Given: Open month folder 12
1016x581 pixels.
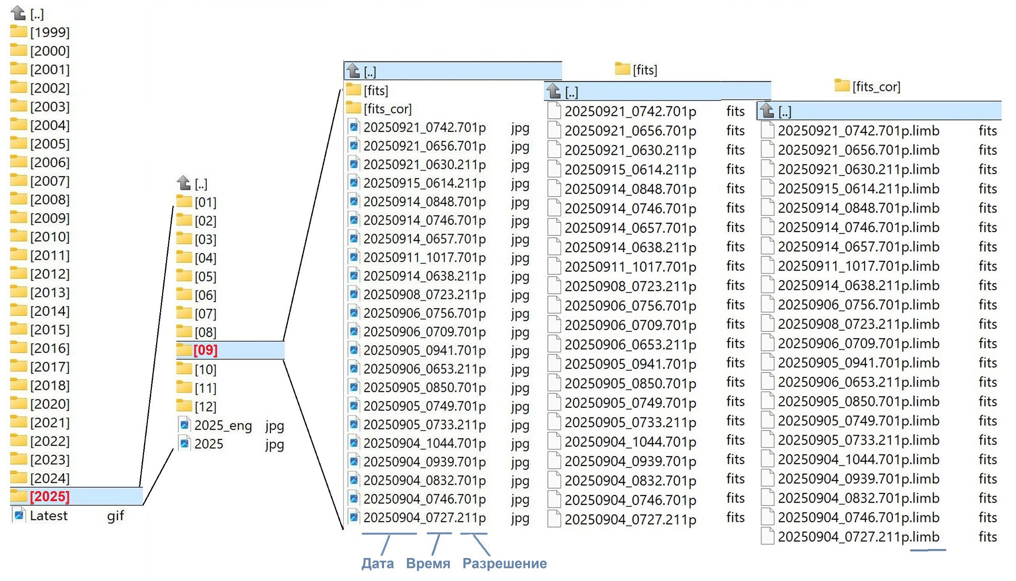Looking at the screenshot, I should point(205,406).
